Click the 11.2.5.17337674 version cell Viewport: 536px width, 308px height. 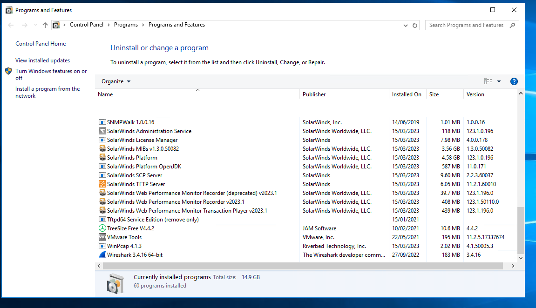tap(485, 237)
